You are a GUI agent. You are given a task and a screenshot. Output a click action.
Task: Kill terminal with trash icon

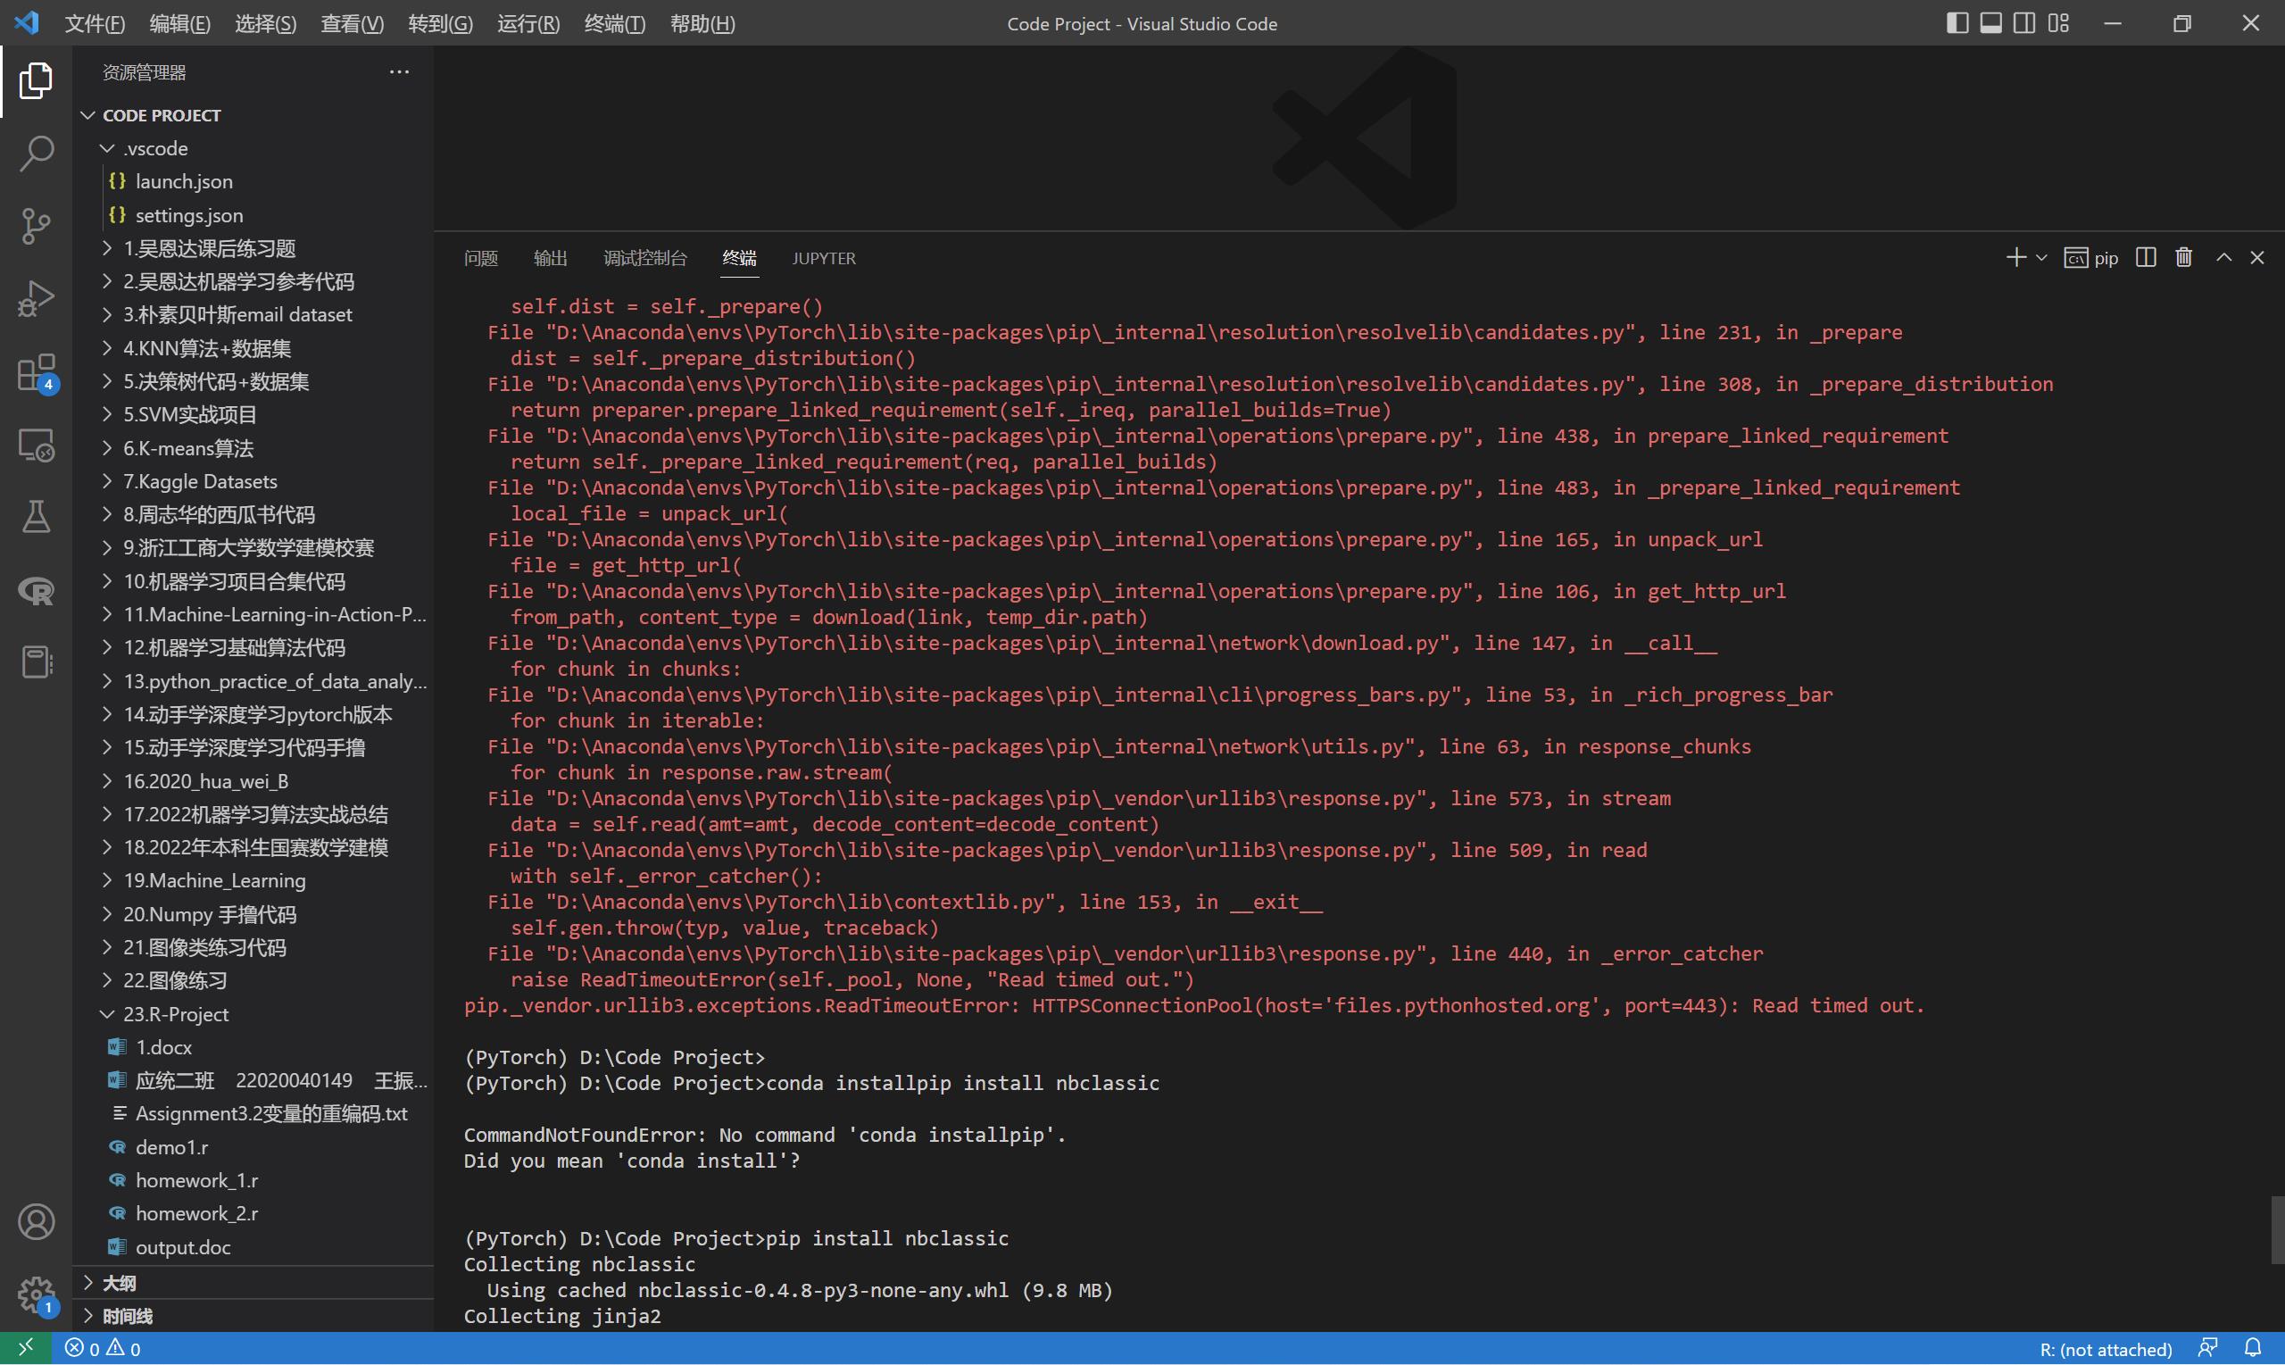[2184, 259]
